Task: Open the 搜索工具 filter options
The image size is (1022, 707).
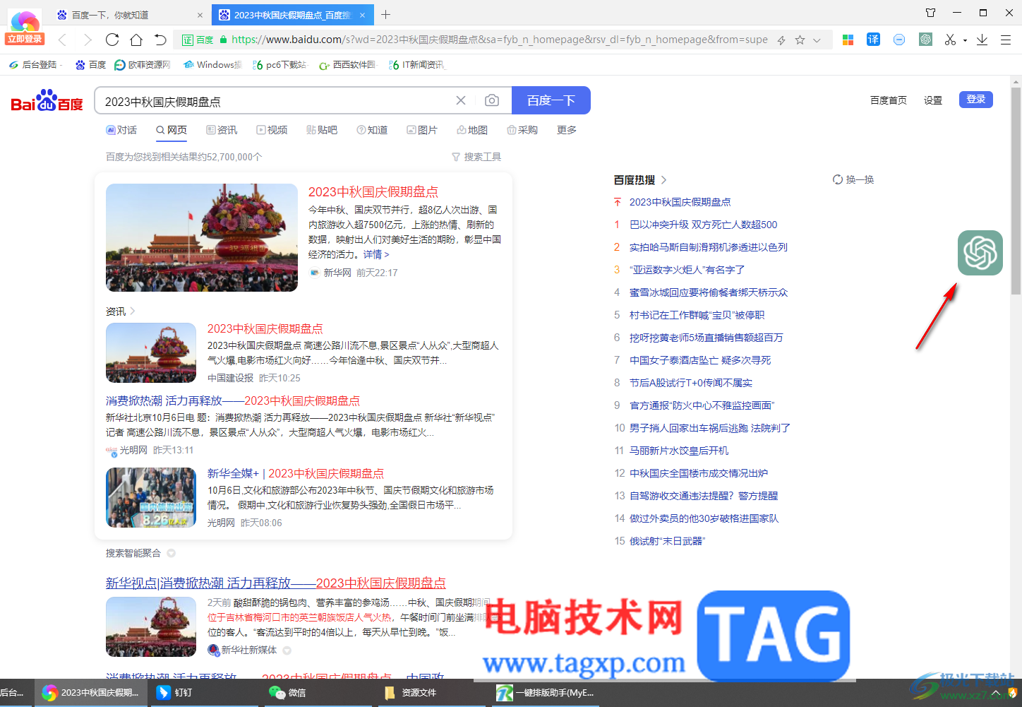Action: (x=476, y=157)
